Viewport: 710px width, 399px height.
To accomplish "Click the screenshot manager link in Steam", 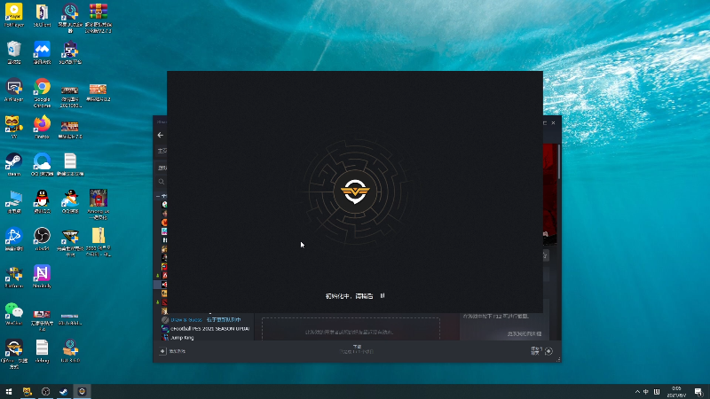I will [525, 334].
